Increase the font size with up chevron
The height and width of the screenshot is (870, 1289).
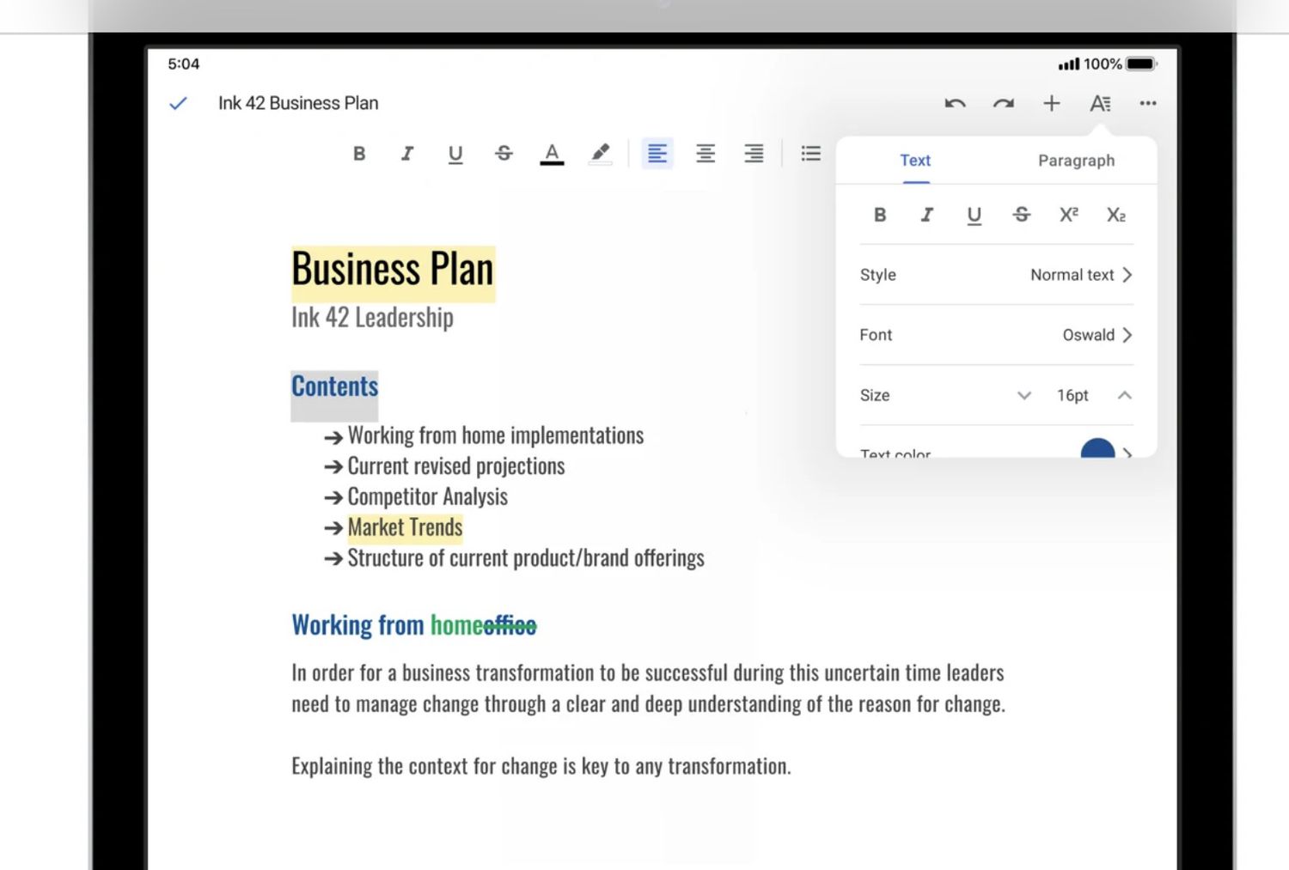[x=1124, y=395]
